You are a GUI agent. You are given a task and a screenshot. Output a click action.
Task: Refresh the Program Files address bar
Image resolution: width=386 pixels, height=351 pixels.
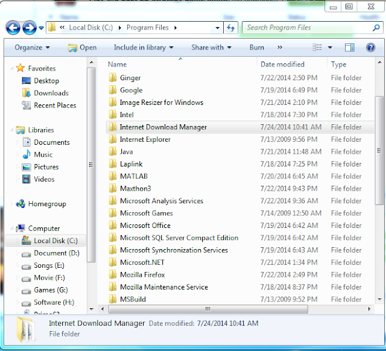click(230, 28)
